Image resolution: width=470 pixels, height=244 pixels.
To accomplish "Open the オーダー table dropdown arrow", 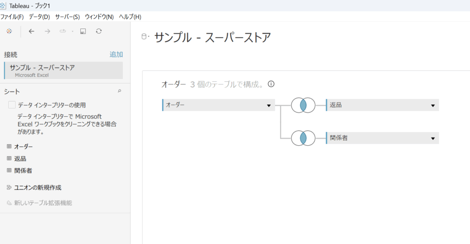I will [269, 106].
